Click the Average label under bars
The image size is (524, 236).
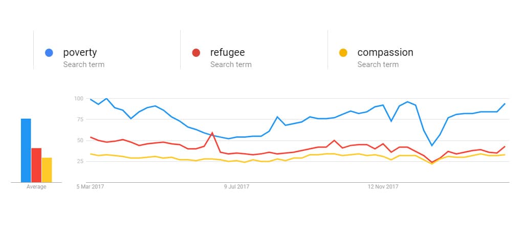coord(36,187)
